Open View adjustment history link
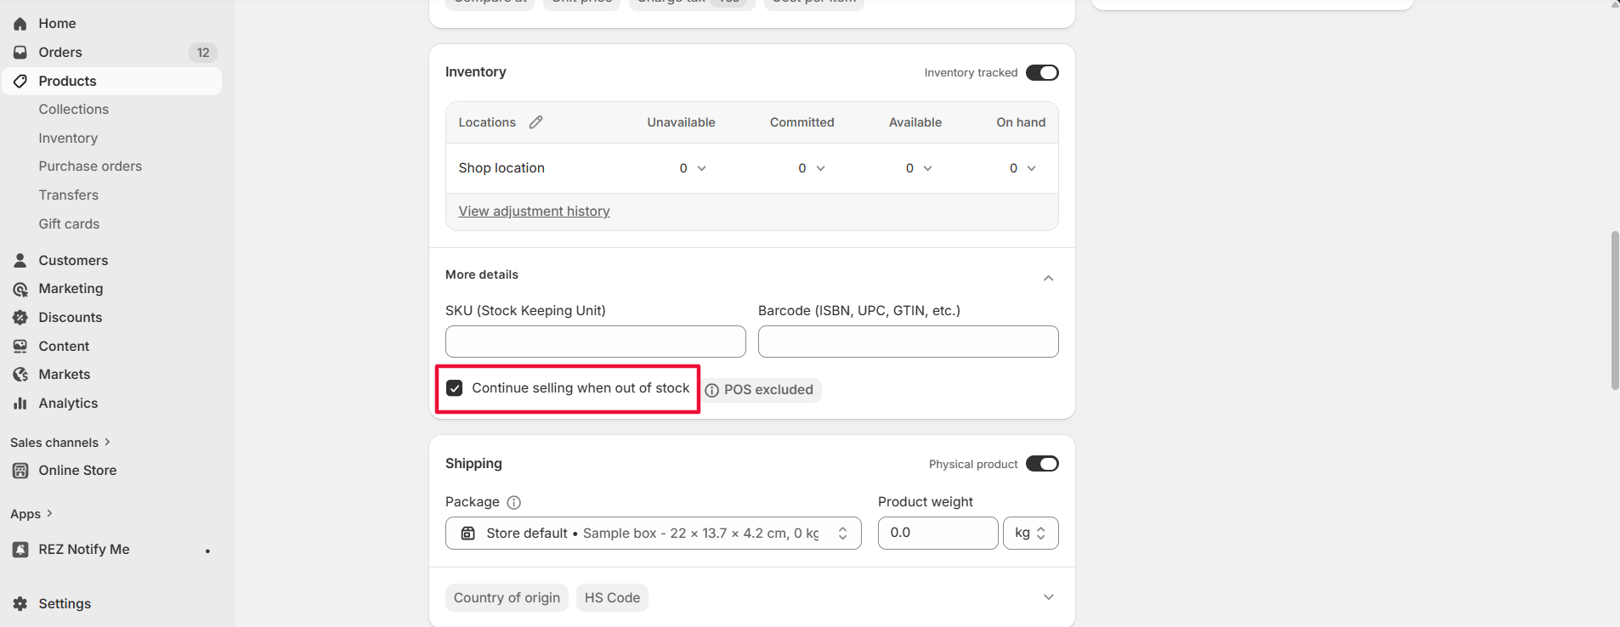 tap(534, 212)
